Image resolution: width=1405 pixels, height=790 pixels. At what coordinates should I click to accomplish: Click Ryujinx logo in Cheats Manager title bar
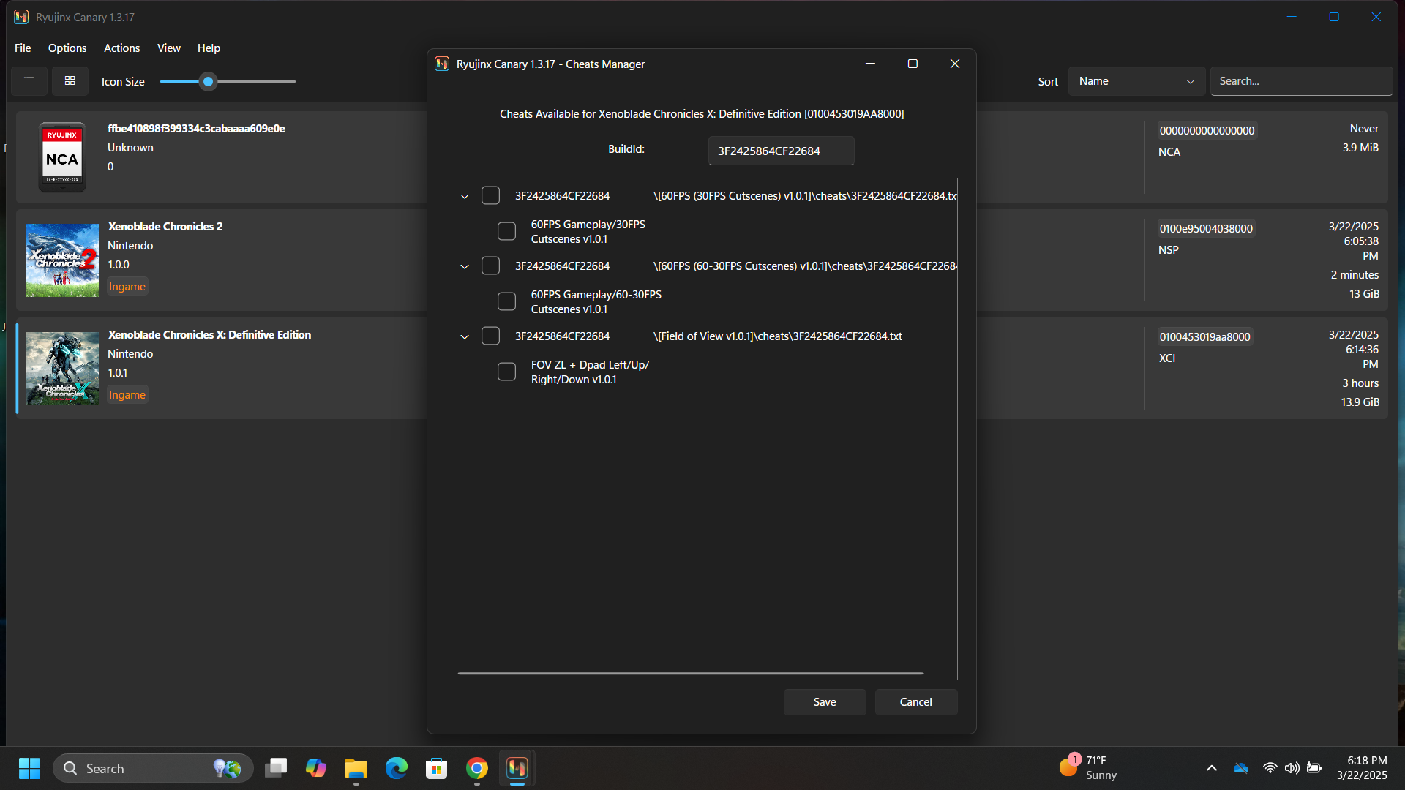442,64
